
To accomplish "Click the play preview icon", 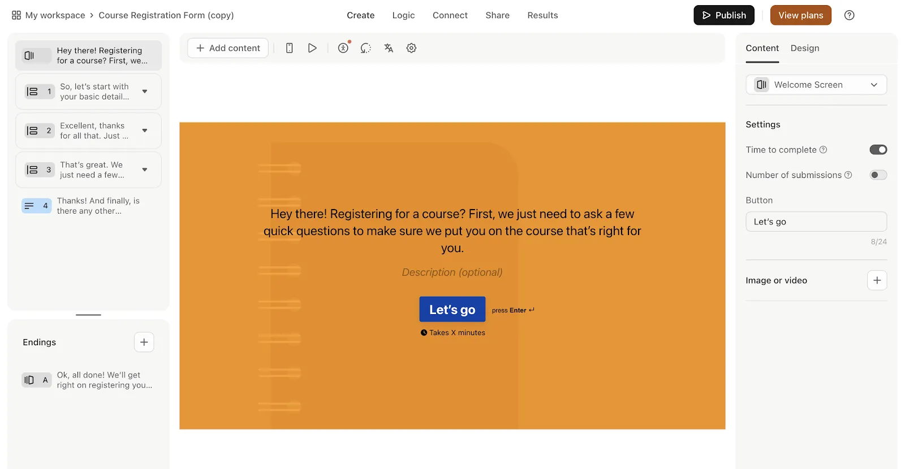I will (312, 48).
